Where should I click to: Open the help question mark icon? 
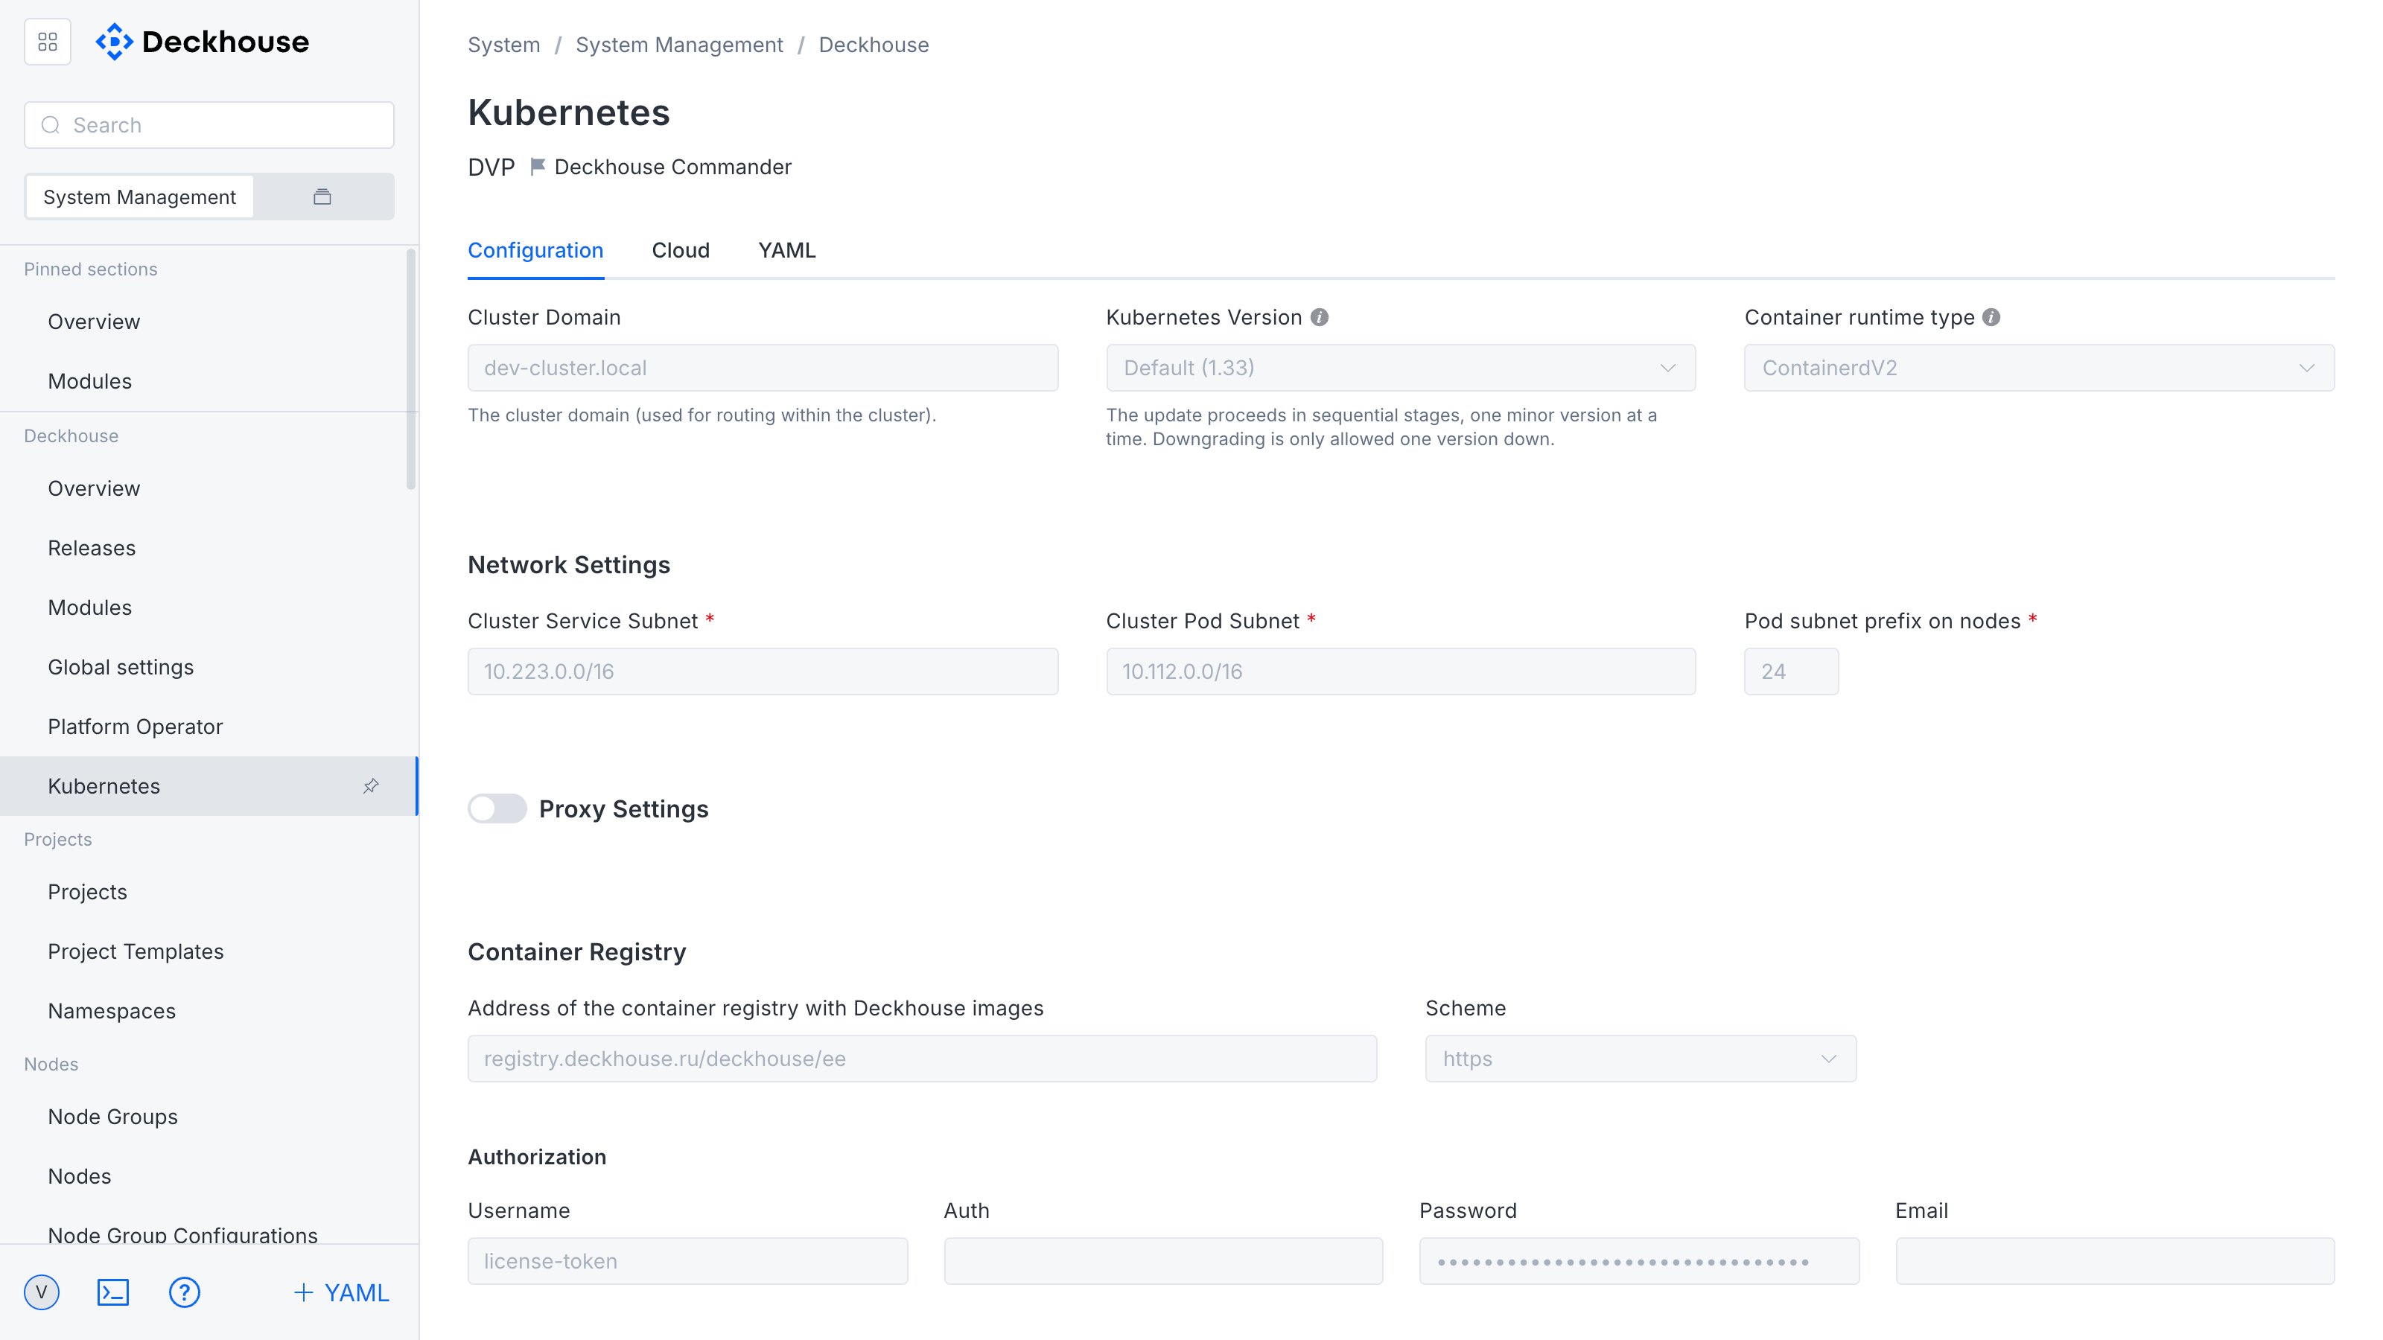click(184, 1292)
